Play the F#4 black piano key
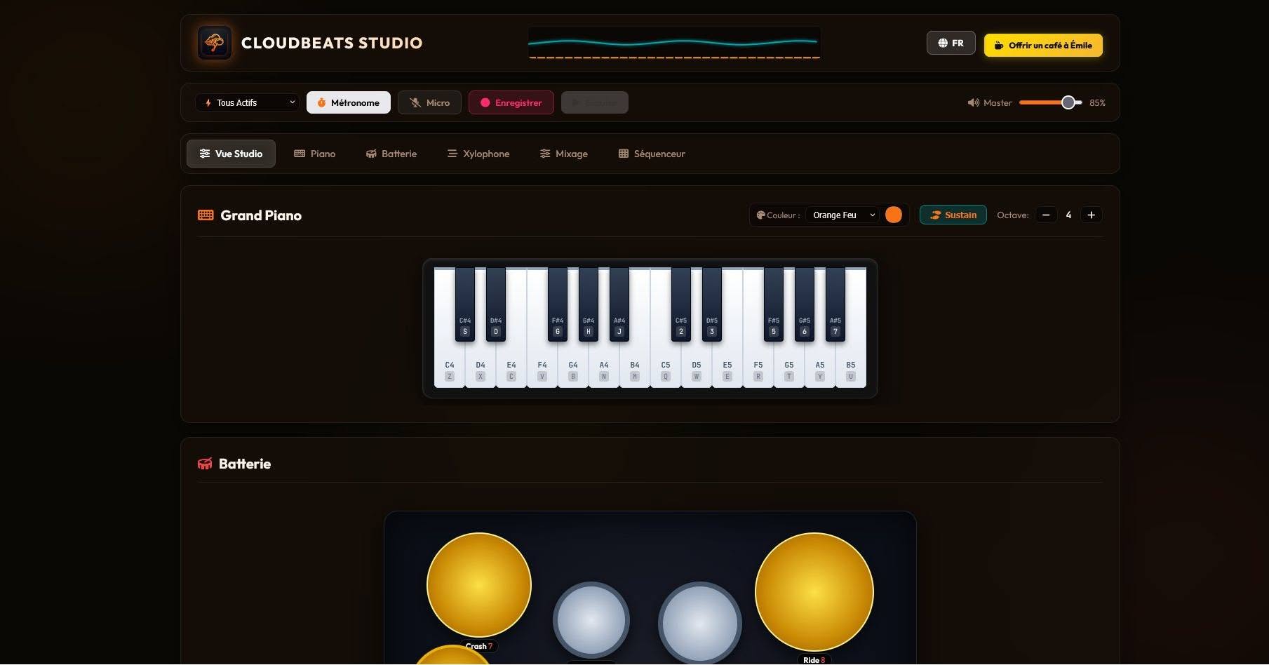The image size is (1269, 665). click(558, 304)
